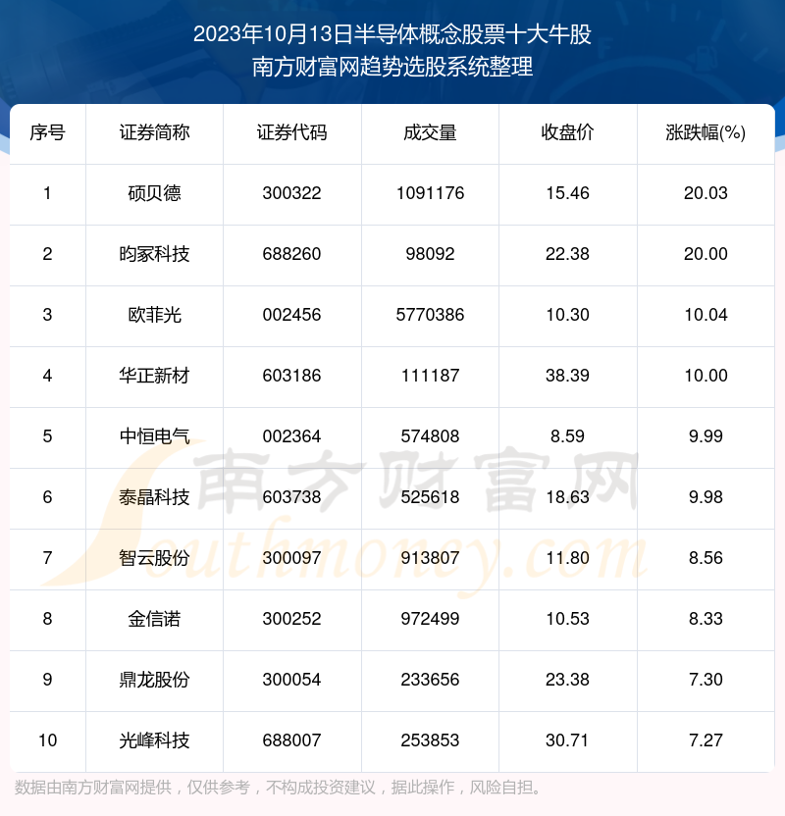Click percent change 9.99

point(706,436)
